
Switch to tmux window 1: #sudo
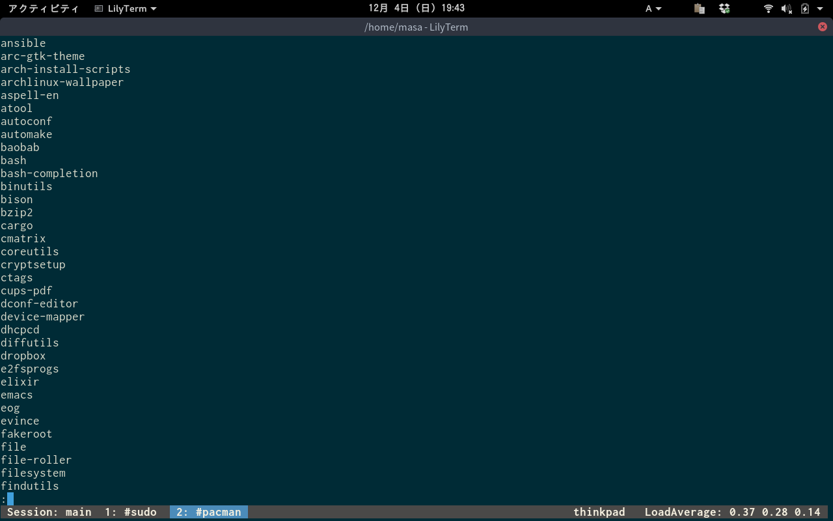tap(131, 512)
